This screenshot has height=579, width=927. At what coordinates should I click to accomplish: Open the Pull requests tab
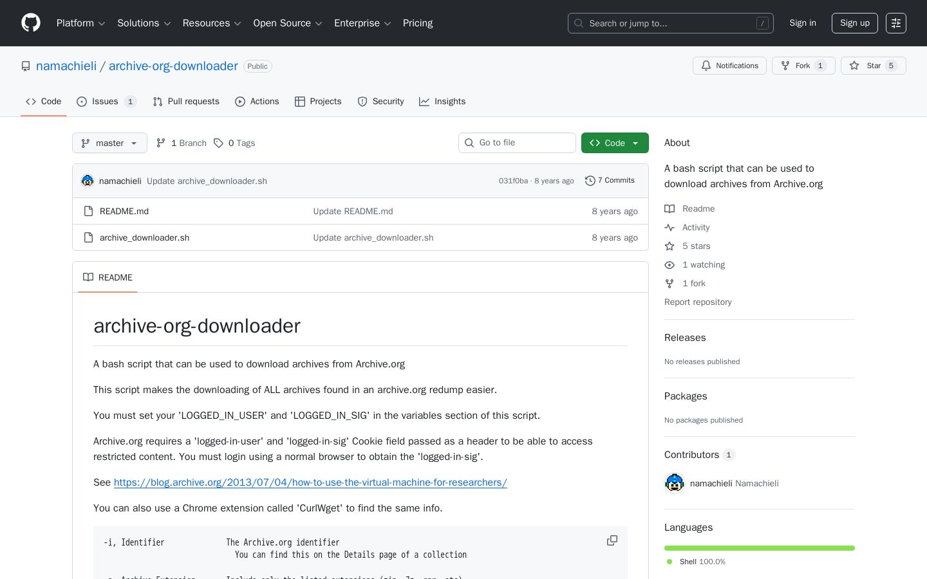tap(186, 102)
